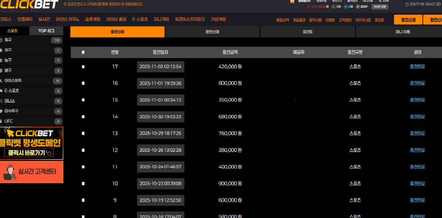Viewport: 442px width, 218px height.
Task: Click the clock icon beside GMT+9 time
Action: coord(407,4)
